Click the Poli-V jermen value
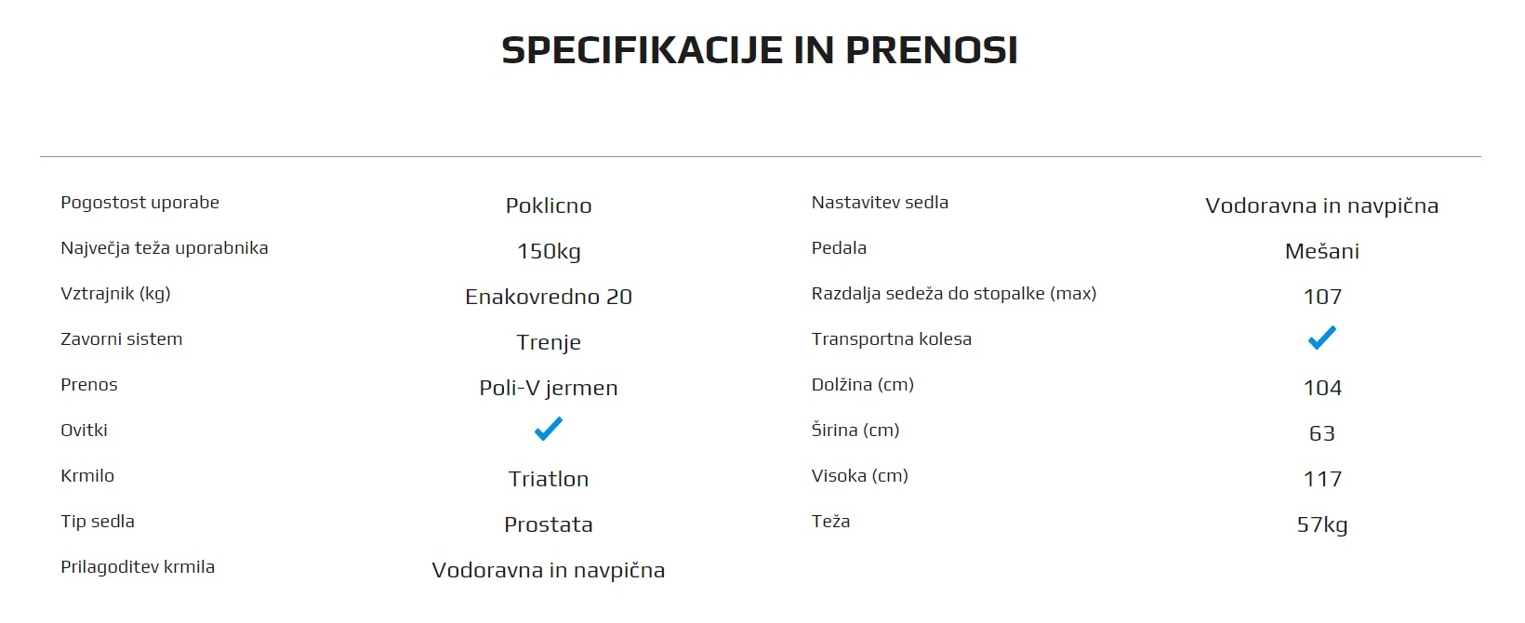The image size is (1525, 623). coord(549,389)
